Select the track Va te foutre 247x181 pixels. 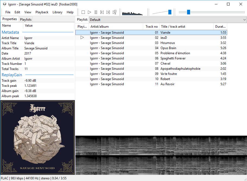coord(151,74)
